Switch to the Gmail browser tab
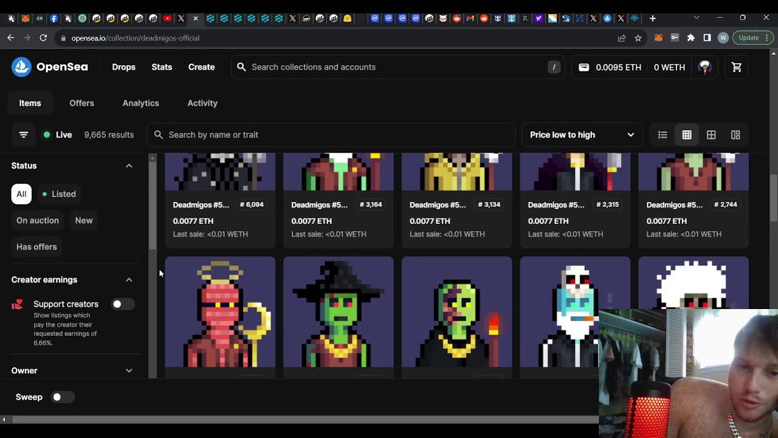 pyautogui.click(x=470, y=18)
